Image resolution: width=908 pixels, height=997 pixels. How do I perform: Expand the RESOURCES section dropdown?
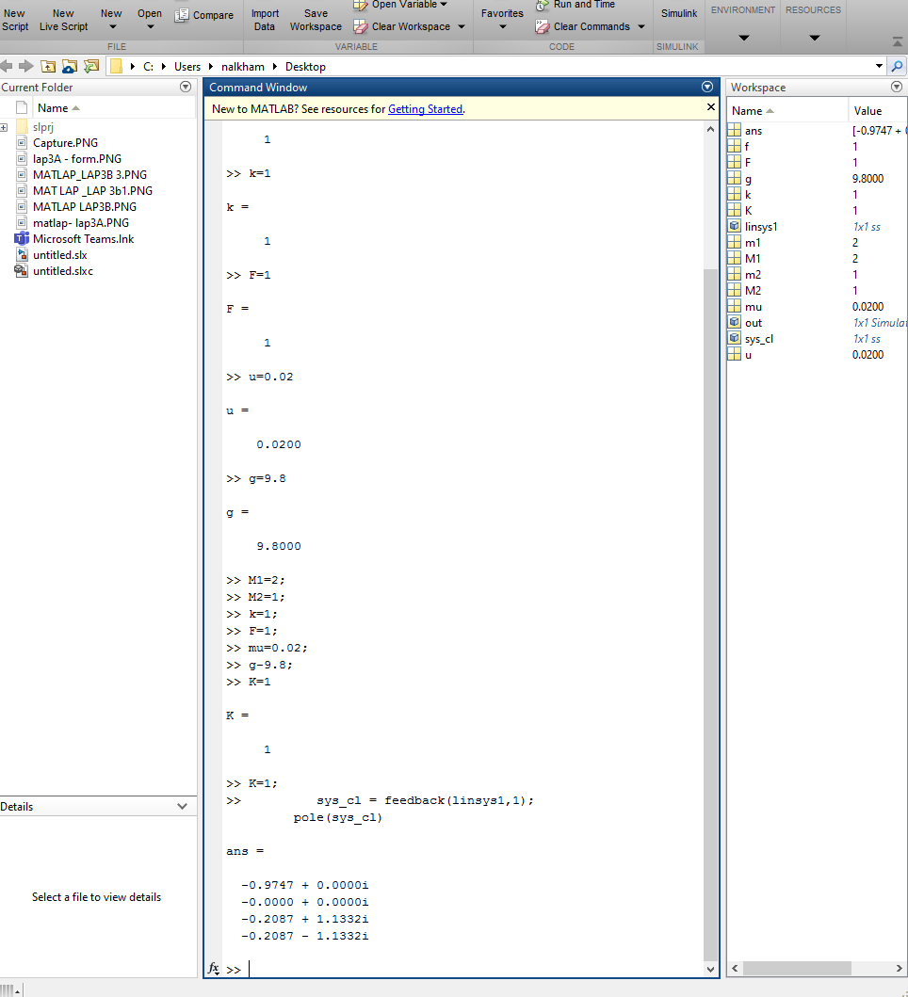coord(815,38)
